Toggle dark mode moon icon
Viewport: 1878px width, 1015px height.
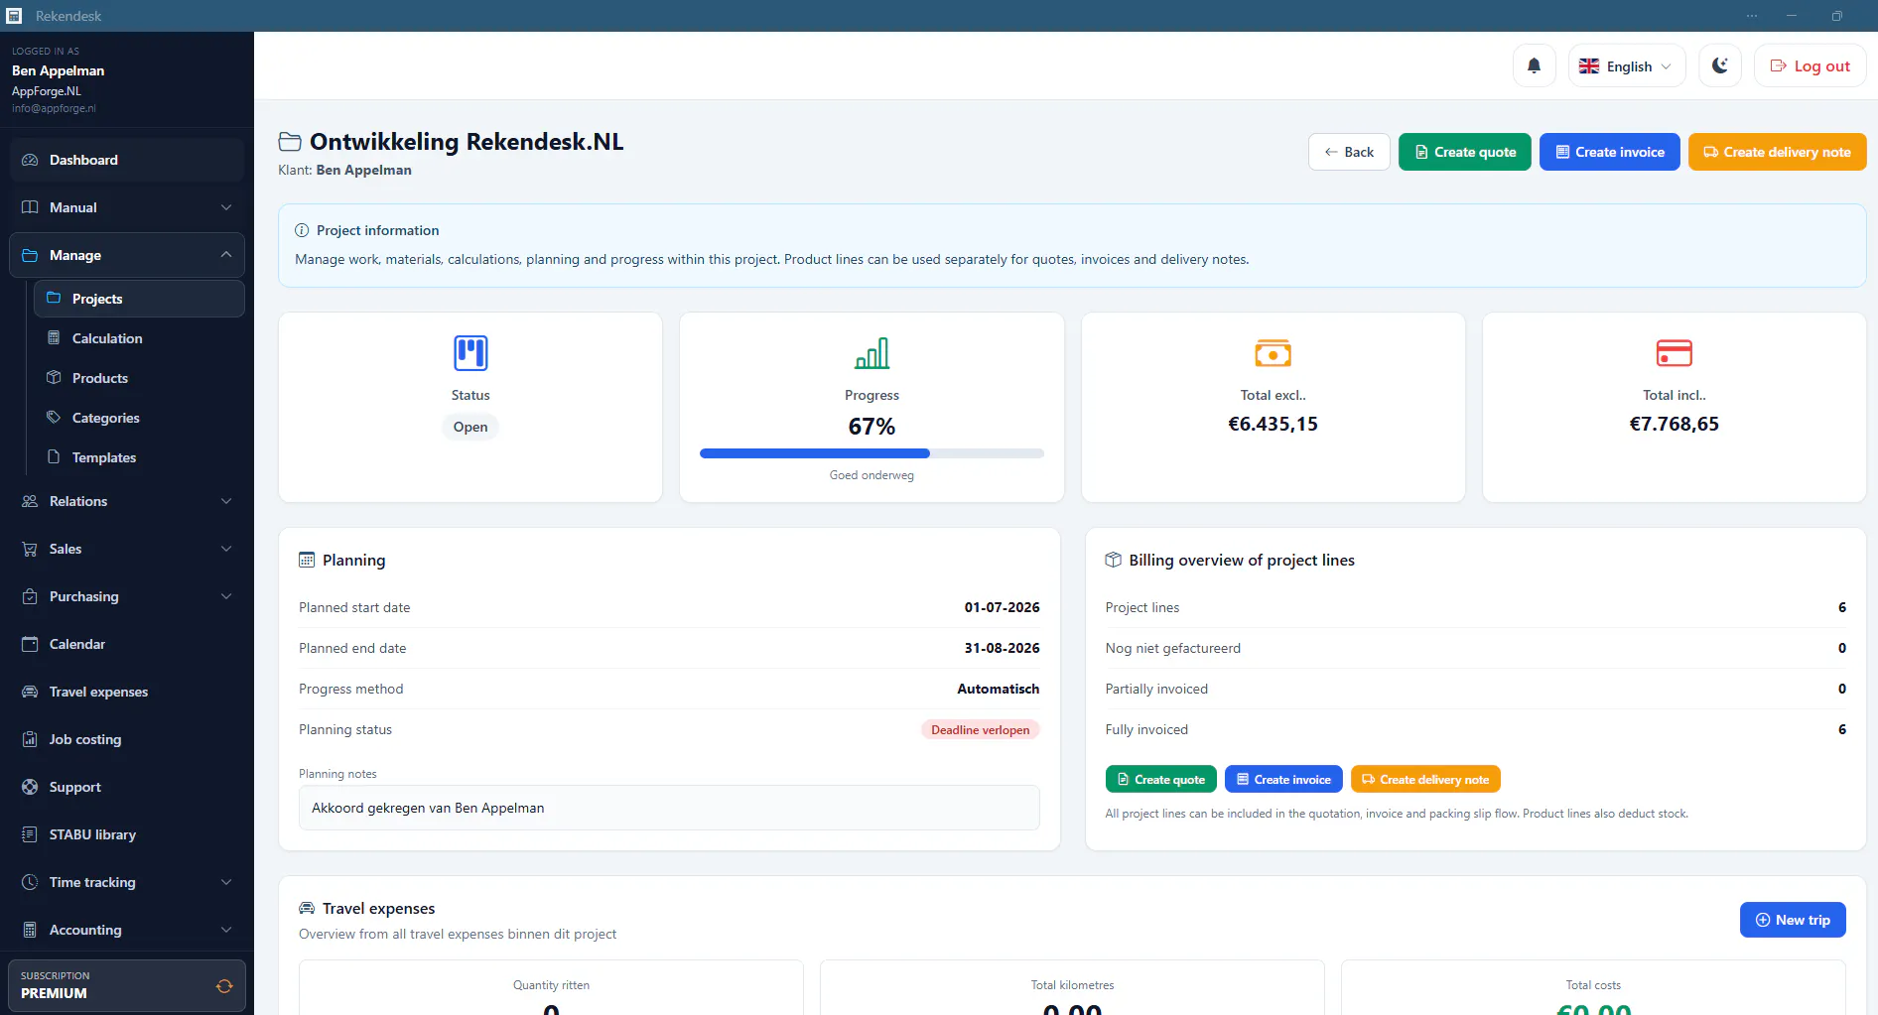pyautogui.click(x=1720, y=65)
